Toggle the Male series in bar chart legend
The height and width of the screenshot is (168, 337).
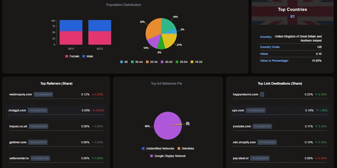(x=88, y=56)
